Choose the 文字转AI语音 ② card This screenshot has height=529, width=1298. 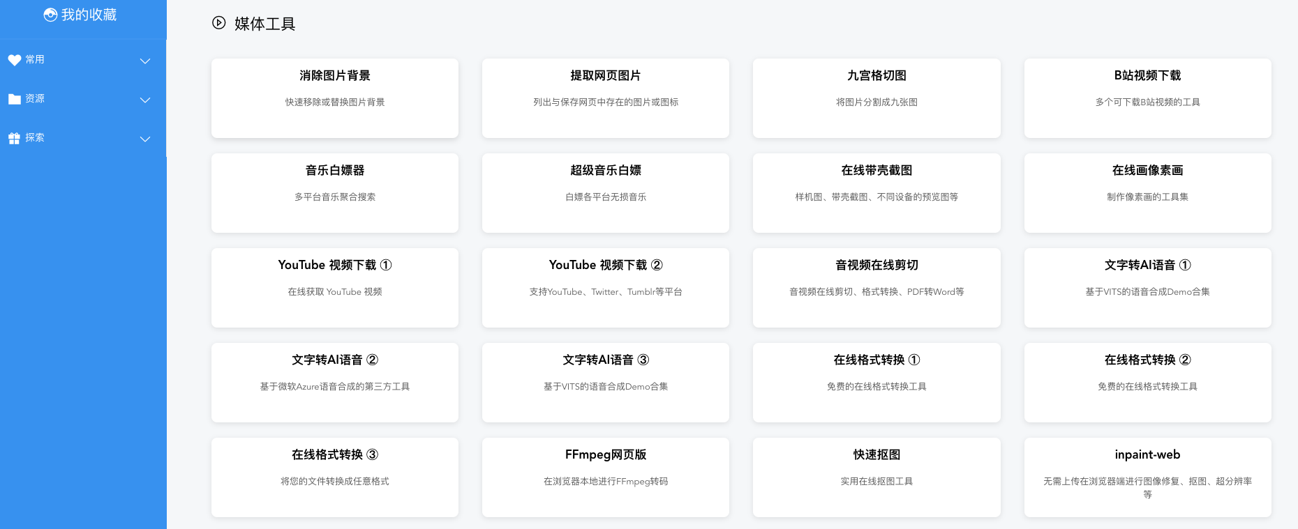pos(335,382)
